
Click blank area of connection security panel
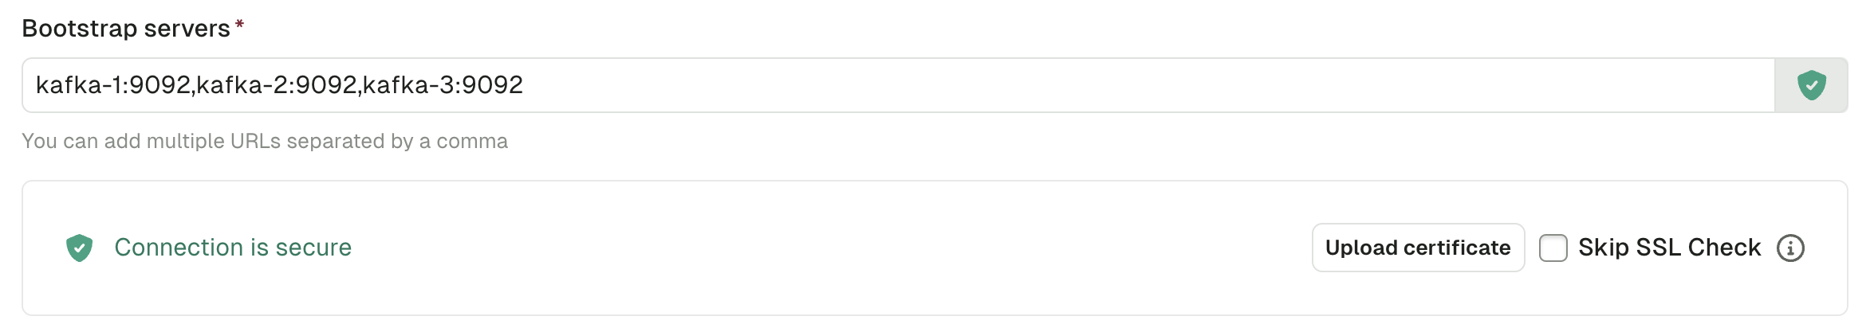pos(829,248)
